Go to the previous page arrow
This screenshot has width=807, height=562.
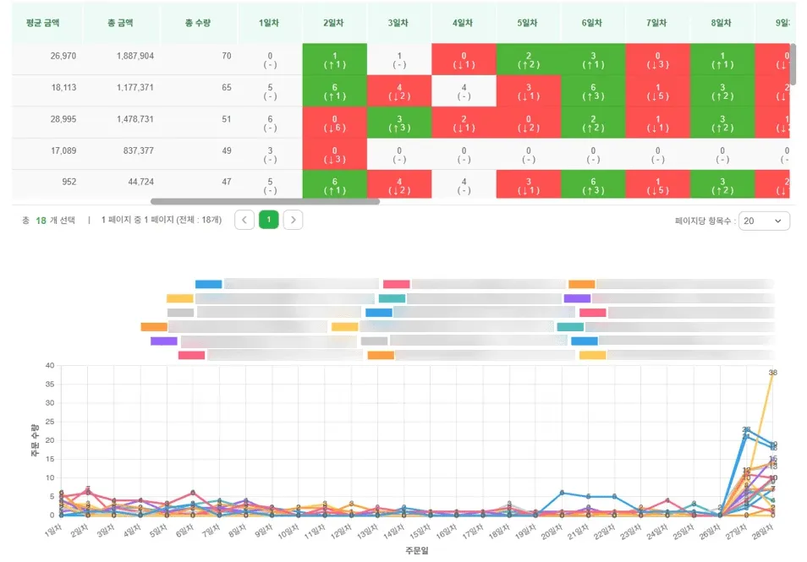(x=244, y=220)
